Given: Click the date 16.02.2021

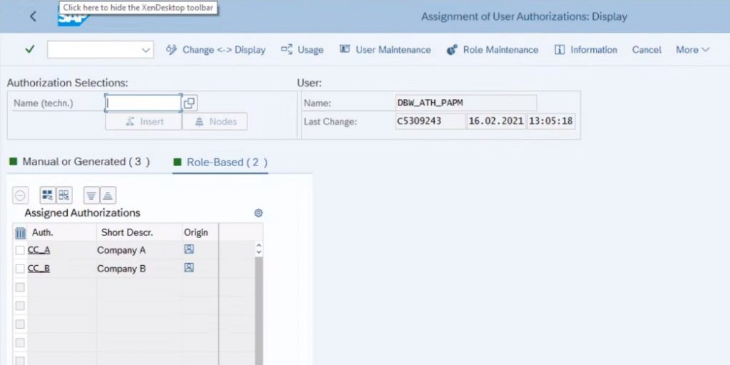Looking at the screenshot, I should [x=496, y=121].
